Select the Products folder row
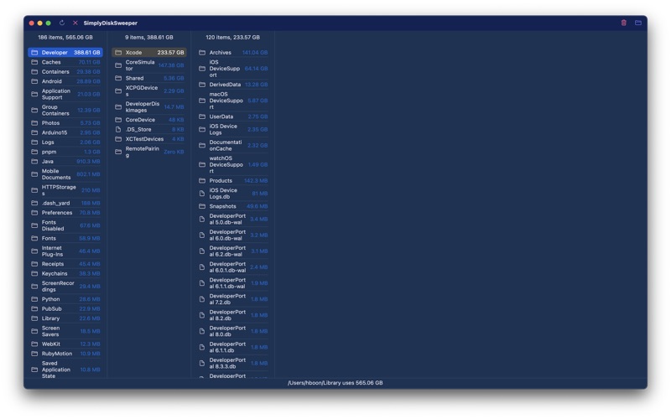671x419 pixels. pyautogui.click(x=233, y=180)
